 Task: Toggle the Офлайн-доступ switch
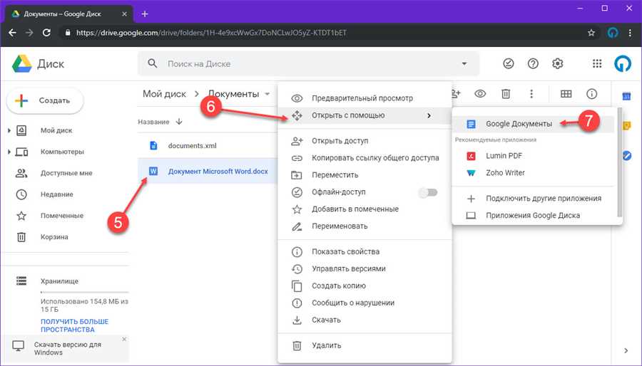pyautogui.click(x=428, y=192)
